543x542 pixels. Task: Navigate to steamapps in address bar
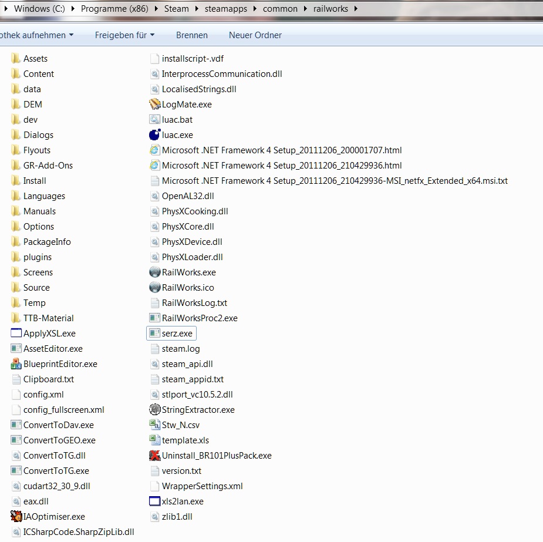click(x=224, y=9)
